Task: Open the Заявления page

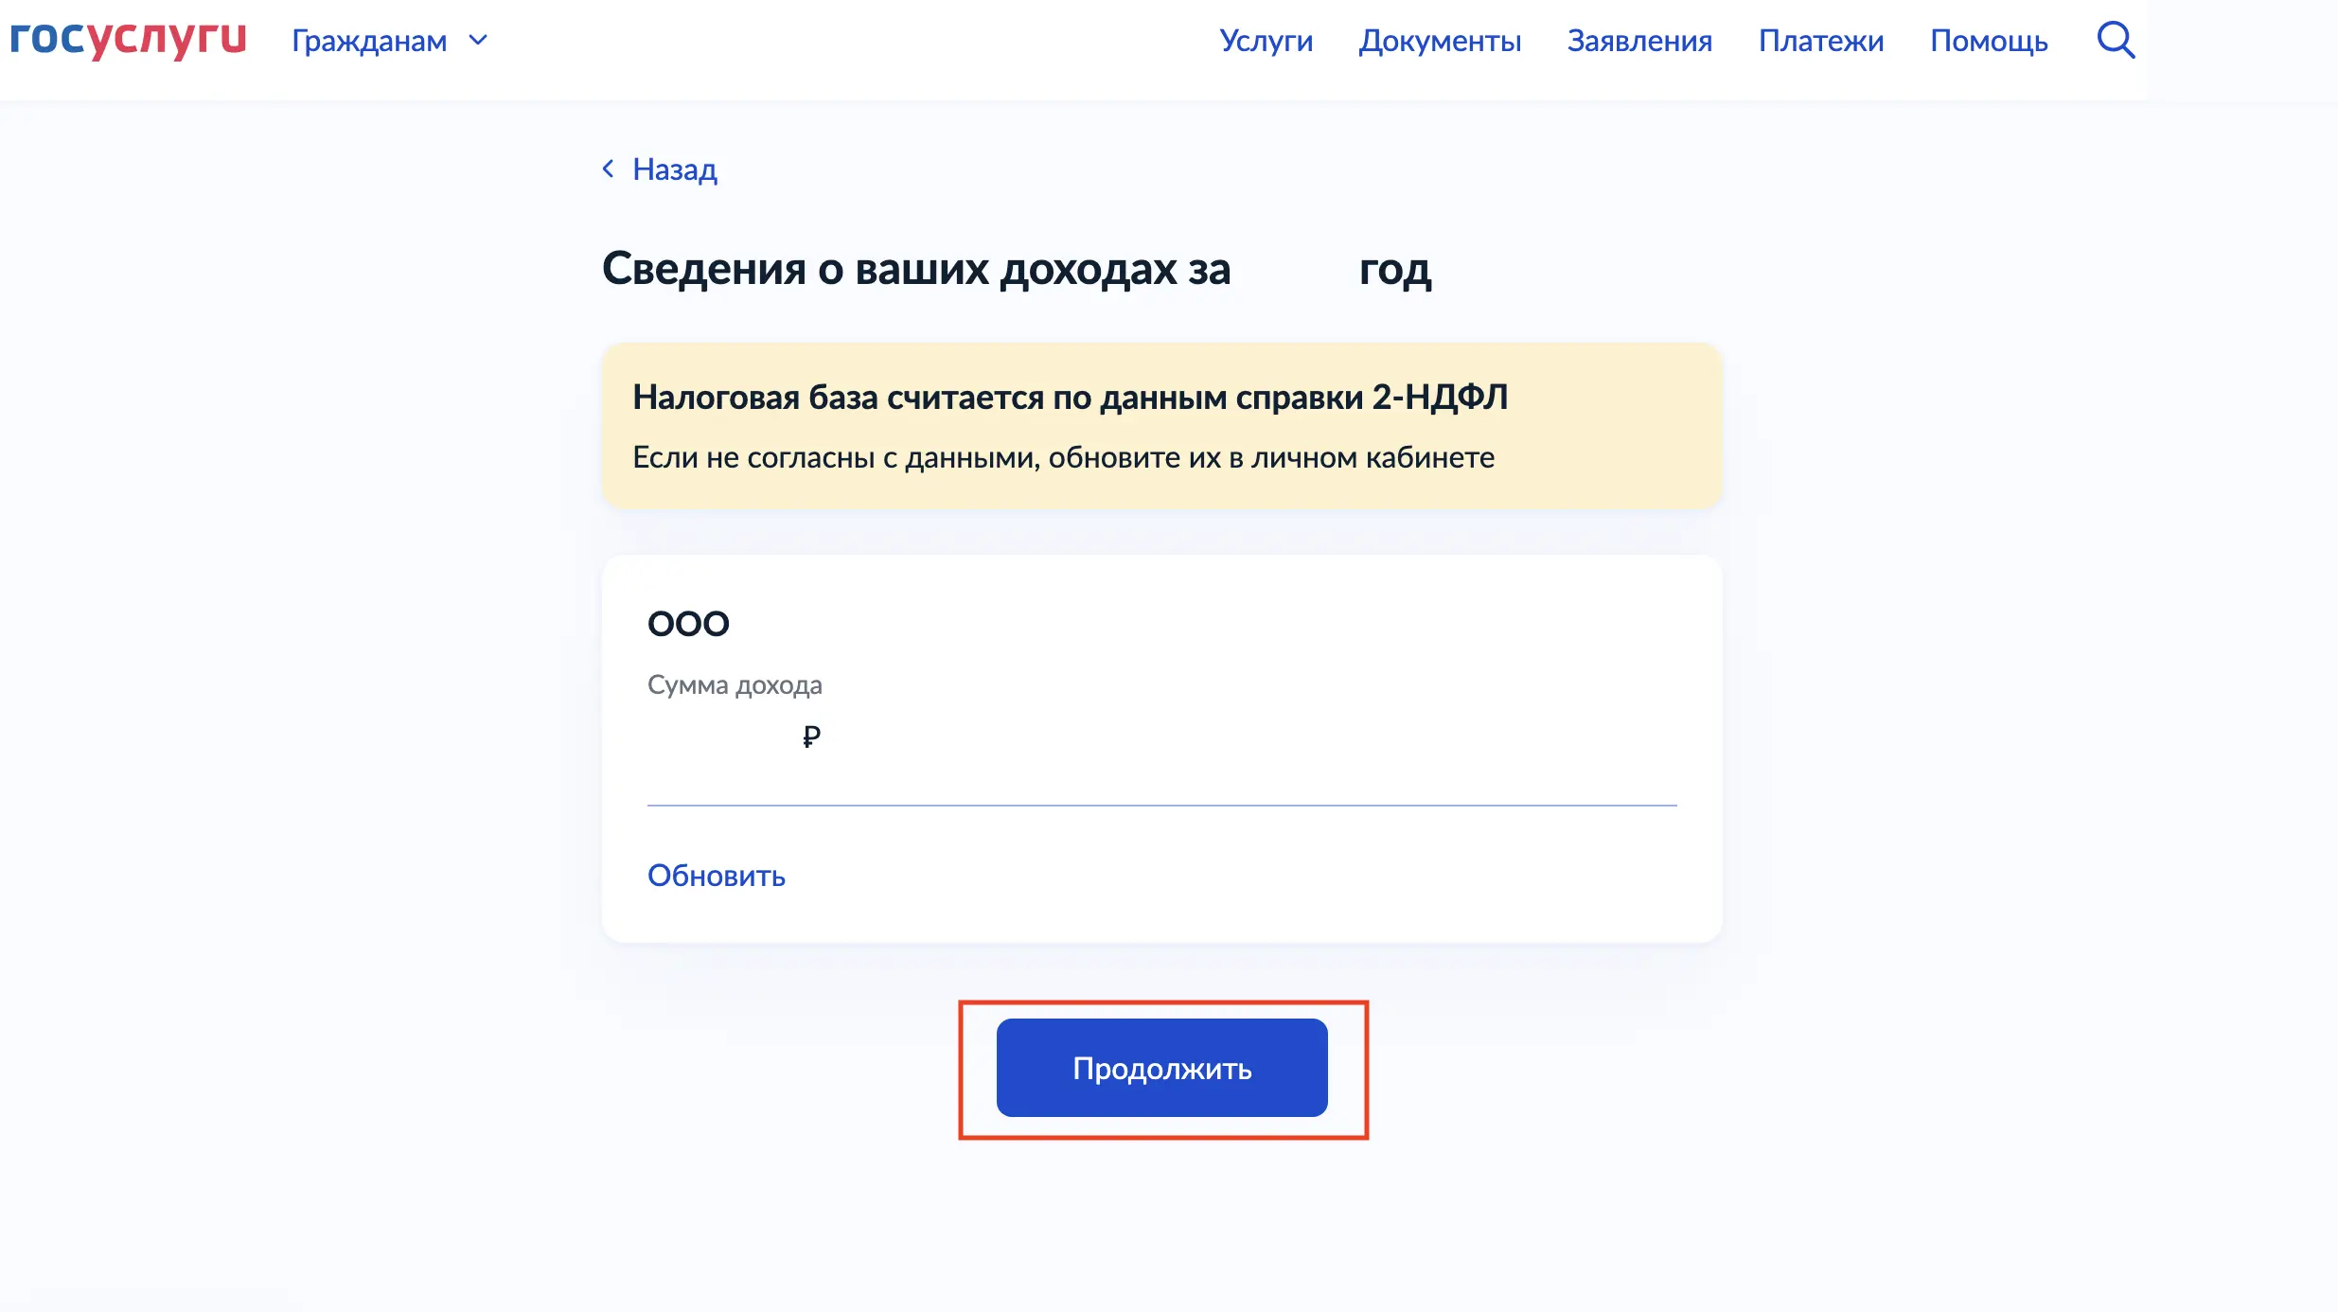Action: tap(1639, 41)
